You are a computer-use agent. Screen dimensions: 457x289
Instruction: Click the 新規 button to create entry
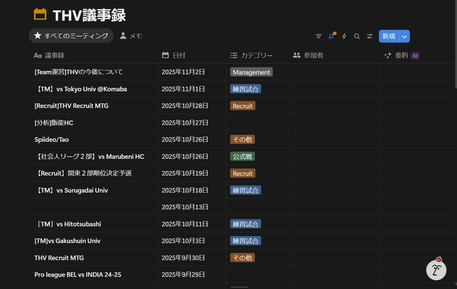point(388,36)
